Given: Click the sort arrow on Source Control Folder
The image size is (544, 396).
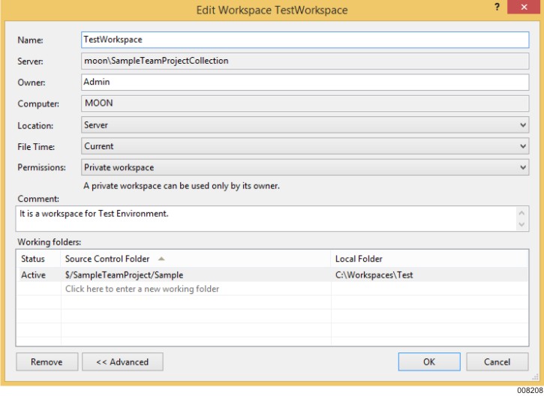Looking at the screenshot, I should (161, 259).
